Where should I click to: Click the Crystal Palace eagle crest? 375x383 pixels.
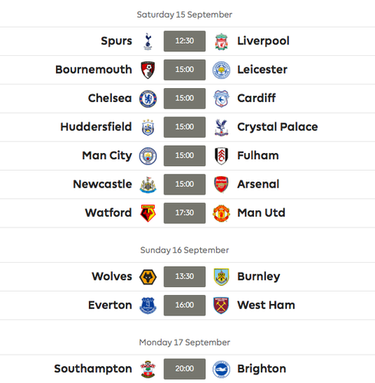(222, 127)
